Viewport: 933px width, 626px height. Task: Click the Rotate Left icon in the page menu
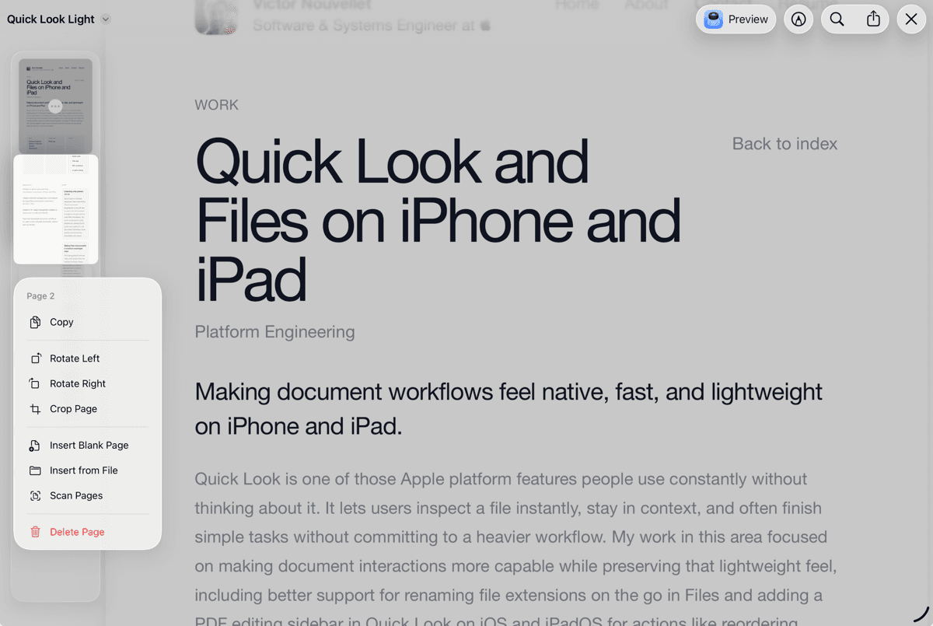point(37,358)
